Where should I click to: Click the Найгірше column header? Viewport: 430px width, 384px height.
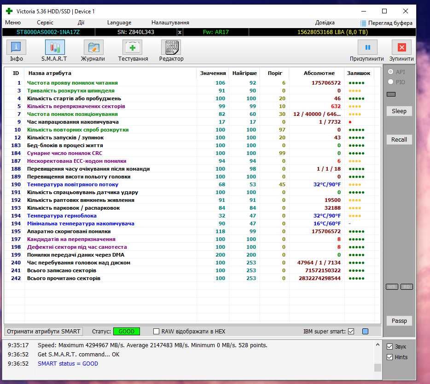pyautogui.click(x=244, y=73)
